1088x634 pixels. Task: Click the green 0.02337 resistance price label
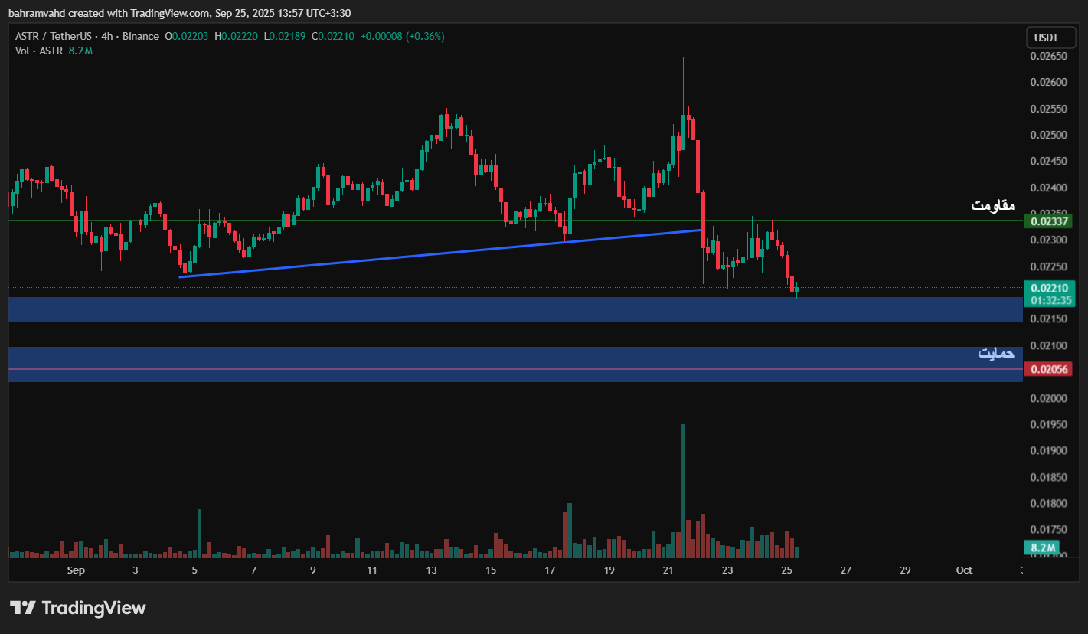1049,221
